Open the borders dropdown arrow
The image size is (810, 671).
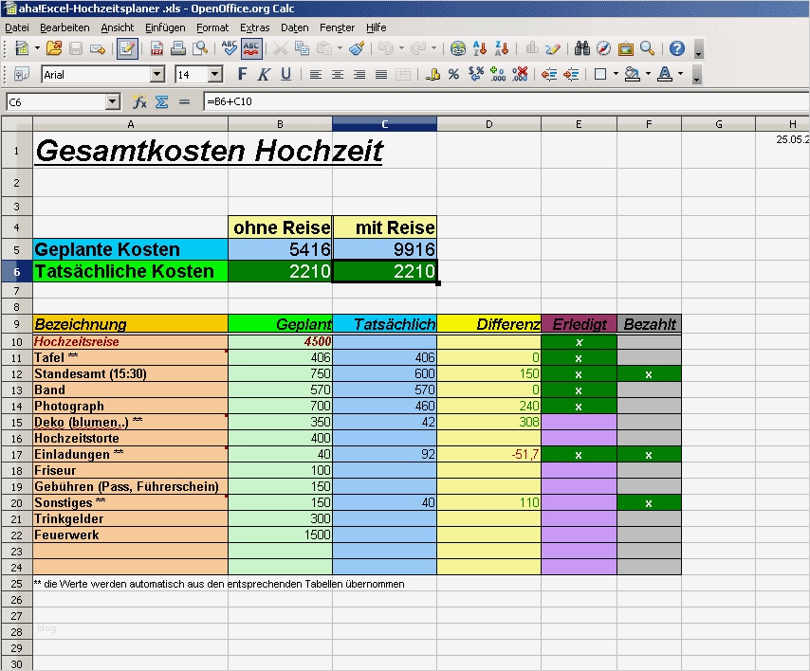tap(615, 74)
